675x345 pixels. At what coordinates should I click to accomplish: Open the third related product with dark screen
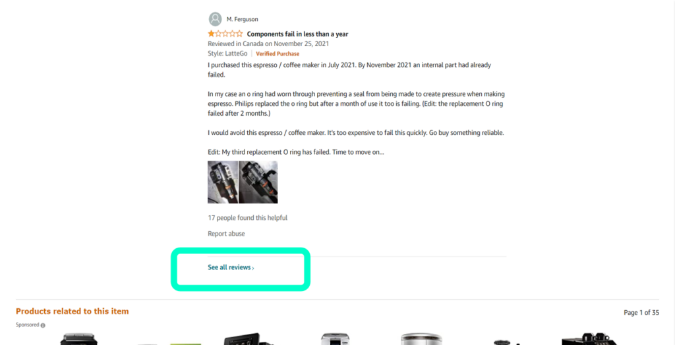tap(248, 339)
